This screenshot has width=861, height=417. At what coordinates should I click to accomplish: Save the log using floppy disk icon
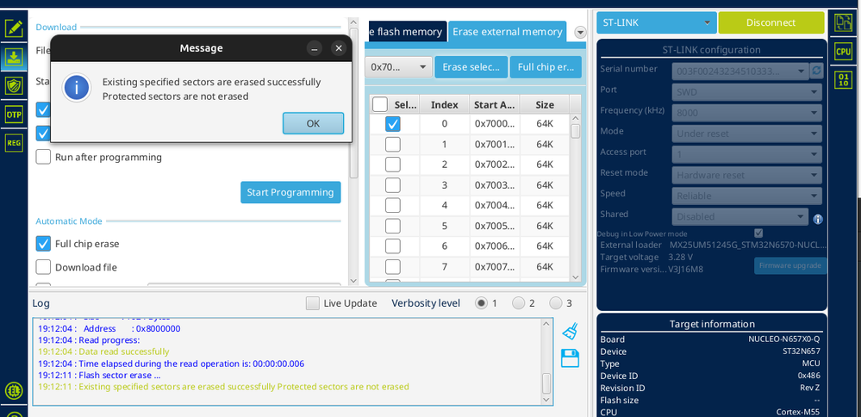point(570,358)
